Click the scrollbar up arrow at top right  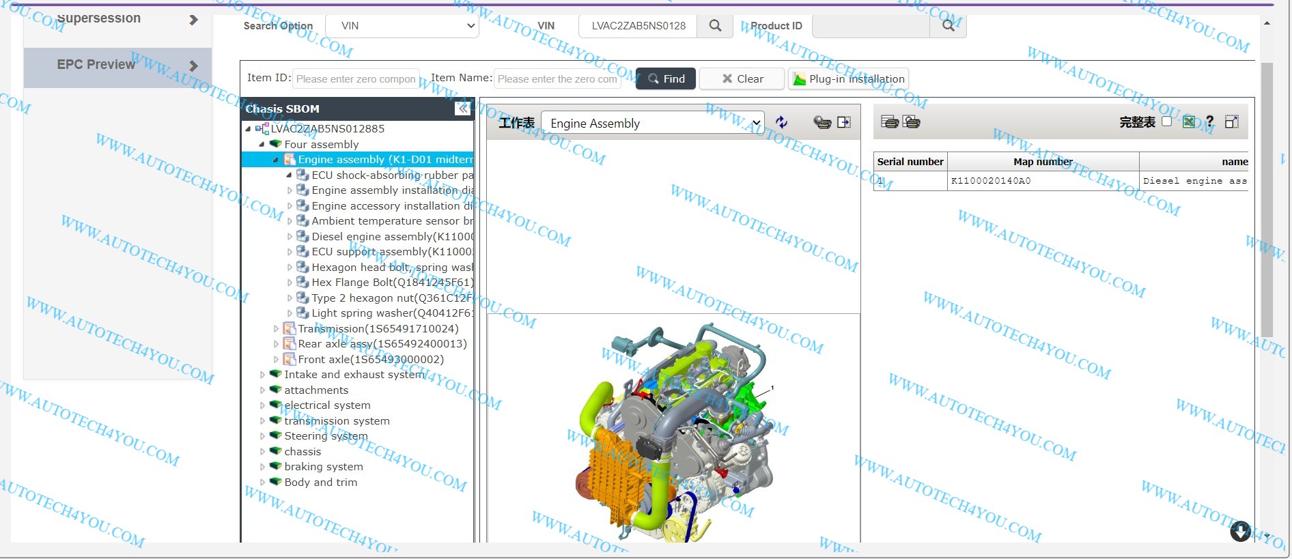pyautogui.click(x=1267, y=23)
